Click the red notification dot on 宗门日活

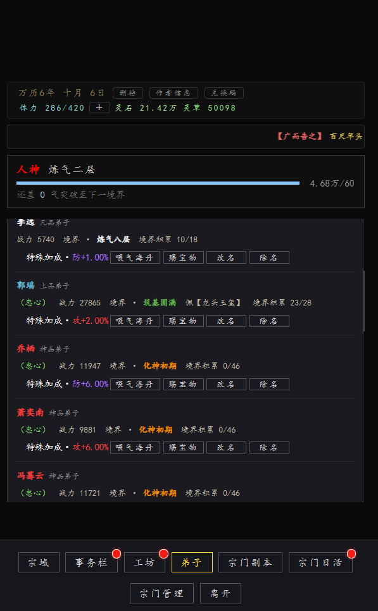tap(351, 553)
